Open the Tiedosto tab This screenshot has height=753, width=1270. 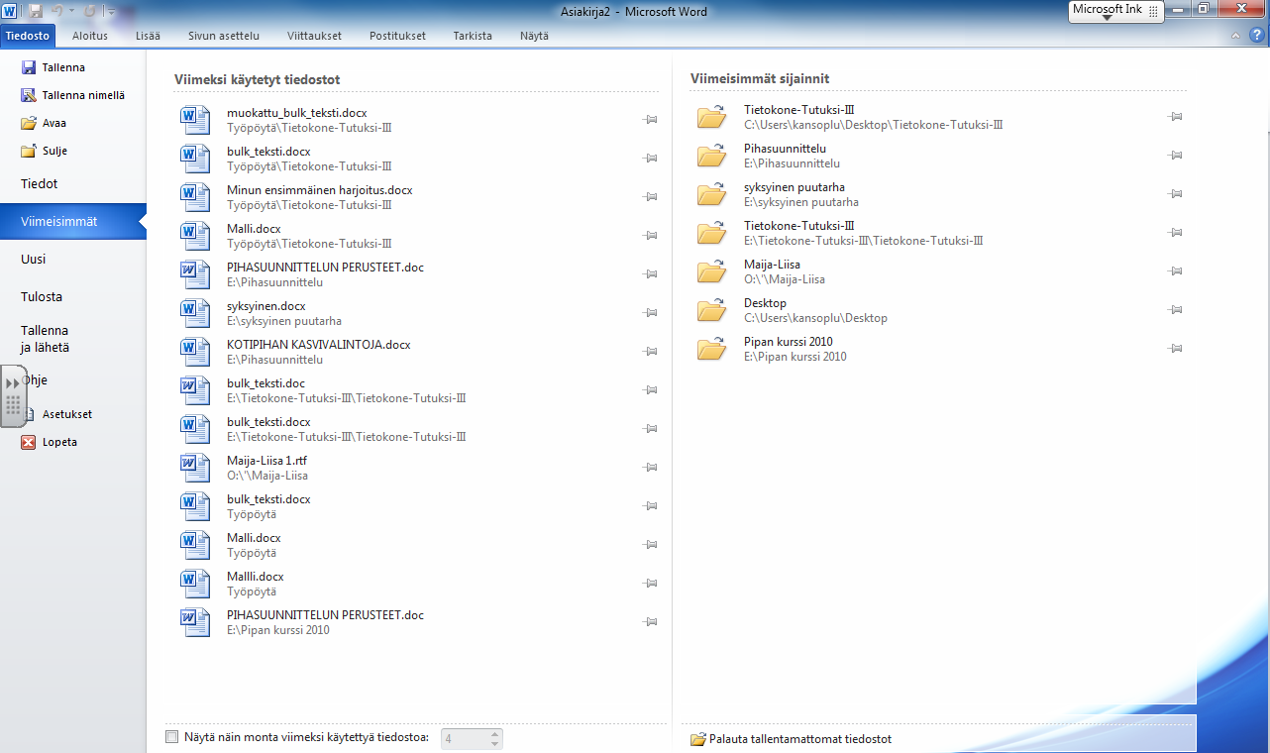point(28,36)
